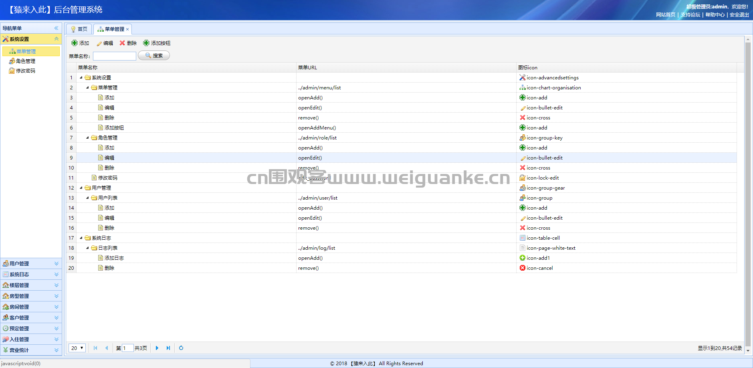Click the icon-add1 green icon in row 19
Image resolution: width=753 pixels, height=368 pixels.
click(523, 258)
